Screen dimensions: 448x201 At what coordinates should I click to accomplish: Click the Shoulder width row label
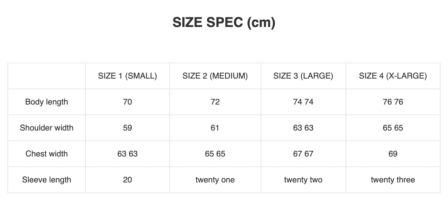(47, 128)
